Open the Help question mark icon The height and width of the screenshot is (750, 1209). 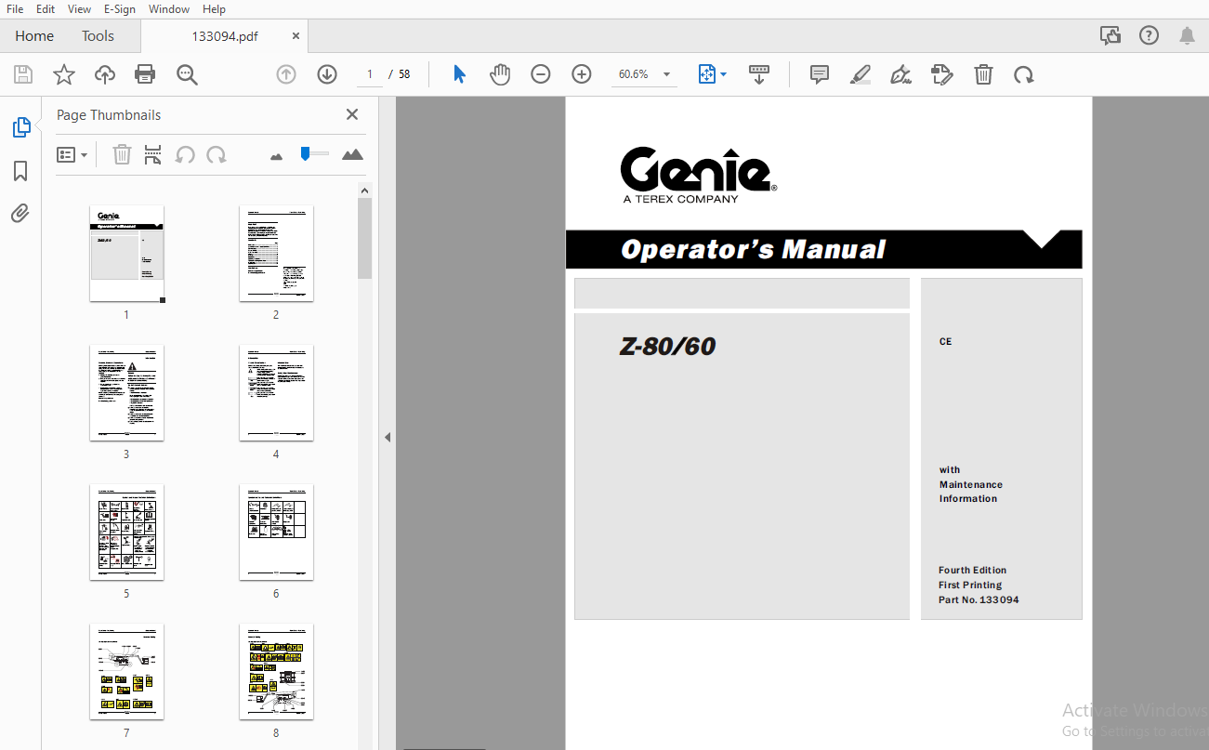tap(1150, 35)
